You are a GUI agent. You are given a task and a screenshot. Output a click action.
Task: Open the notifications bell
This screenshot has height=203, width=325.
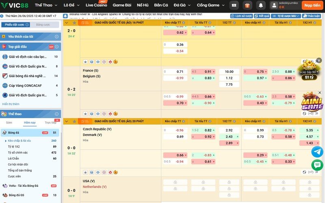pos(260,5)
